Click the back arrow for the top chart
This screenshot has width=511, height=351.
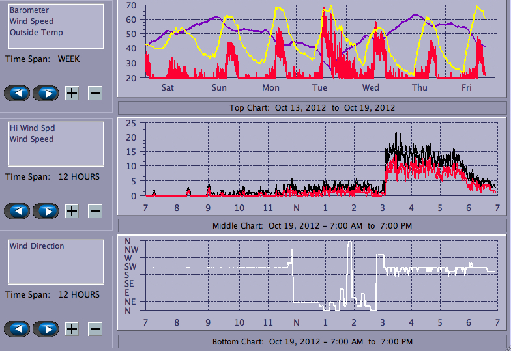pos(17,93)
